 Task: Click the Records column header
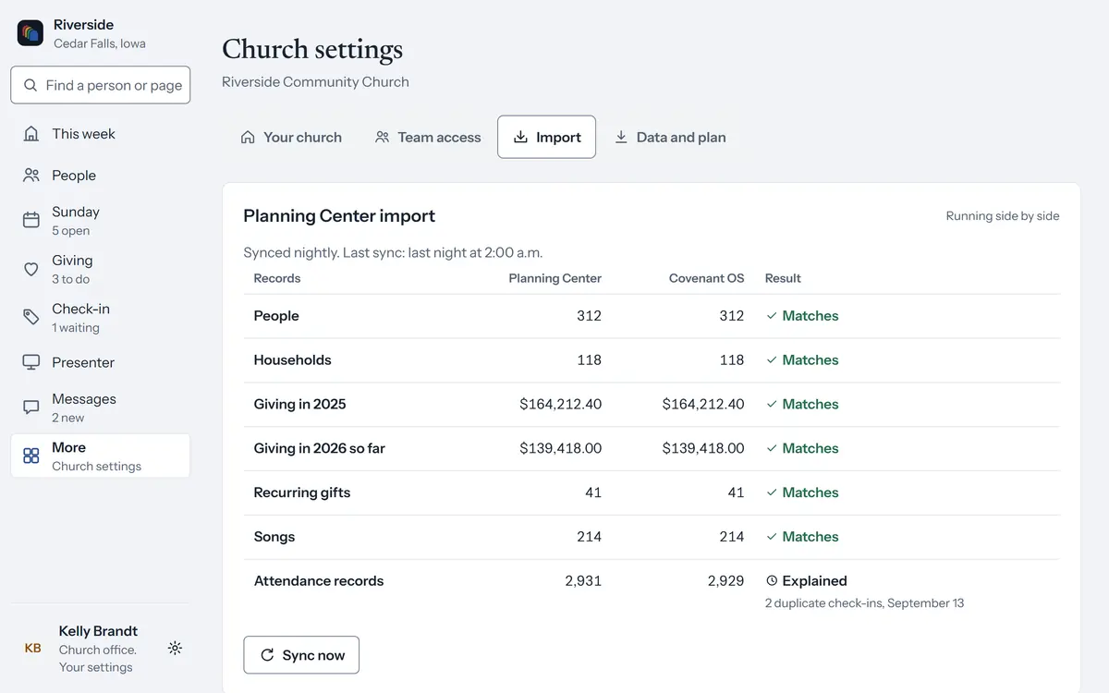tap(277, 278)
